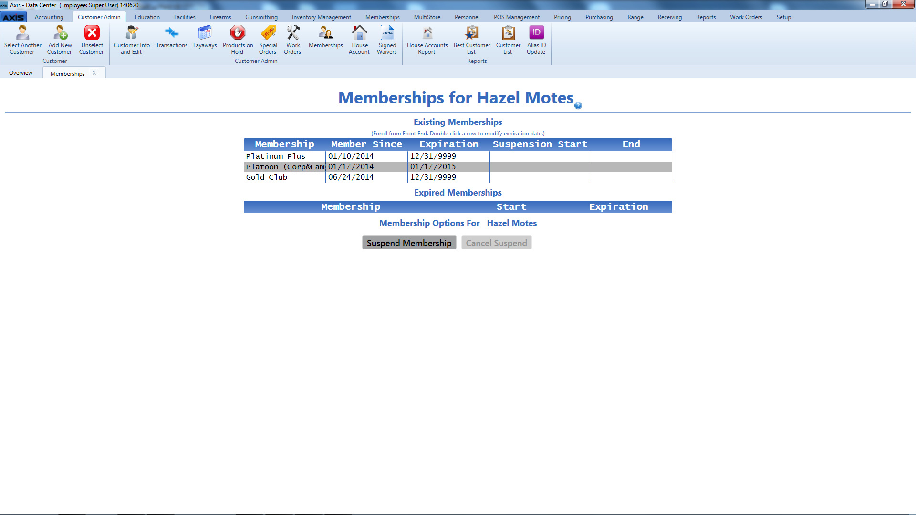Screen dimensions: 916x515
Task: Open the Range ribbon tab
Action: tap(635, 17)
